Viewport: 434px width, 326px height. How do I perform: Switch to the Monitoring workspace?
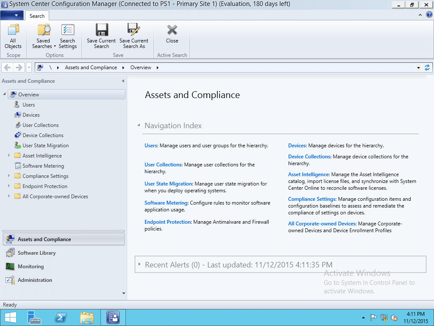(31, 267)
